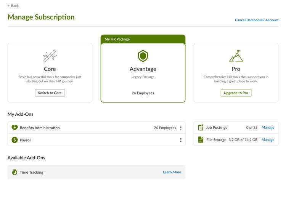The image size is (286, 208).
Task: Click the Advantage shield icon
Action: 143,56
